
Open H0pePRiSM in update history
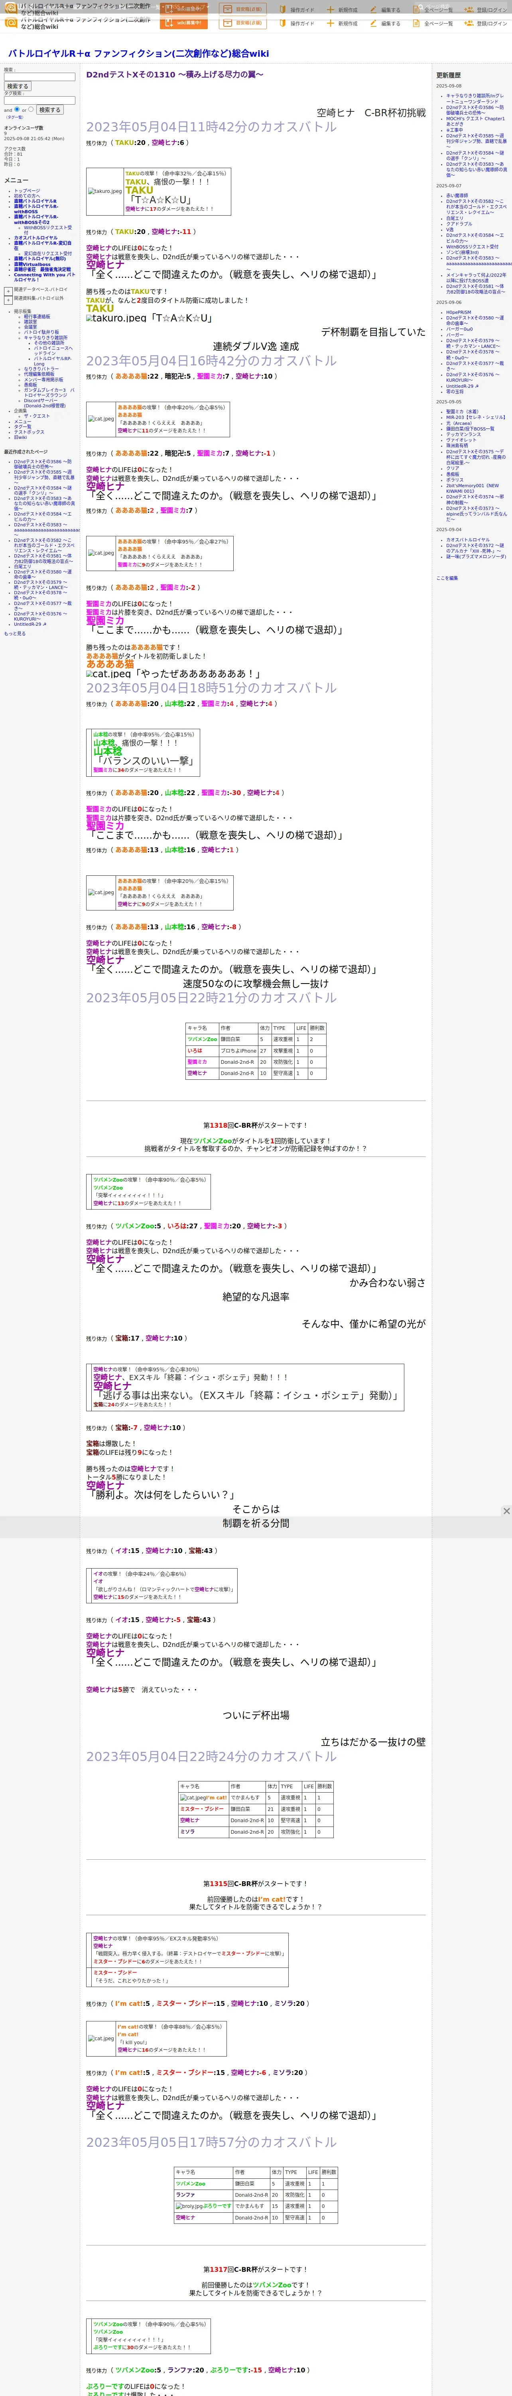458,313
